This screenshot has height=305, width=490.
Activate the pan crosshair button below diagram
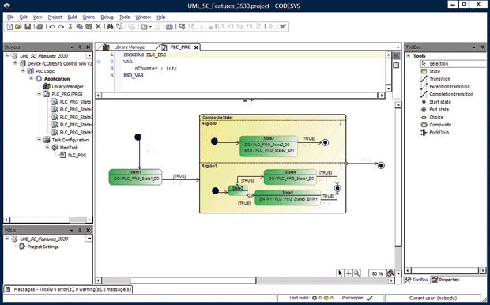pyautogui.click(x=349, y=273)
